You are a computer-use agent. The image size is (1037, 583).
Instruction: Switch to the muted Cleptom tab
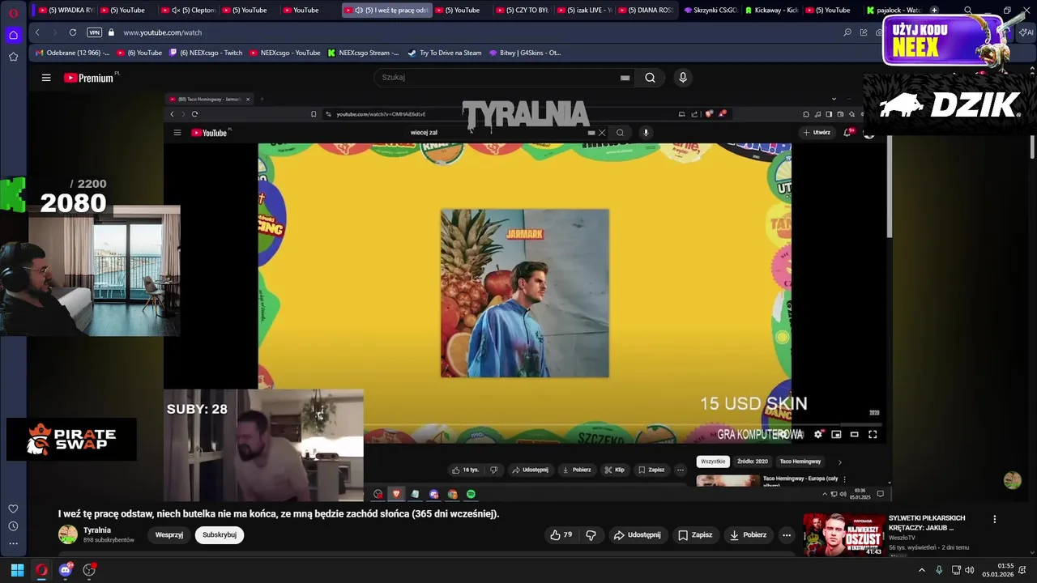(x=188, y=11)
